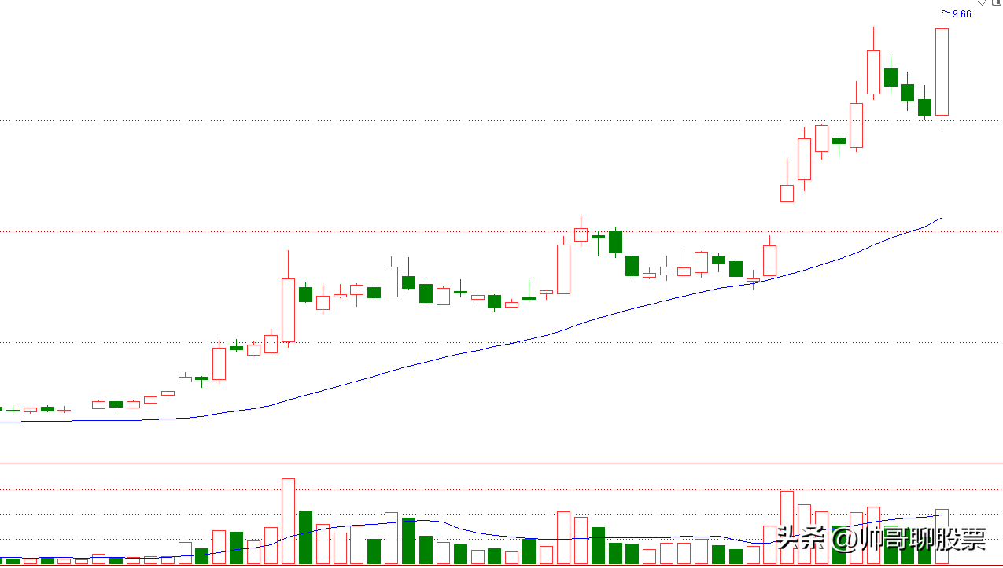Click the diamond icon at the chart corner
Image resolution: width=1003 pixels, height=568 pixels.
tap(982, 3)
